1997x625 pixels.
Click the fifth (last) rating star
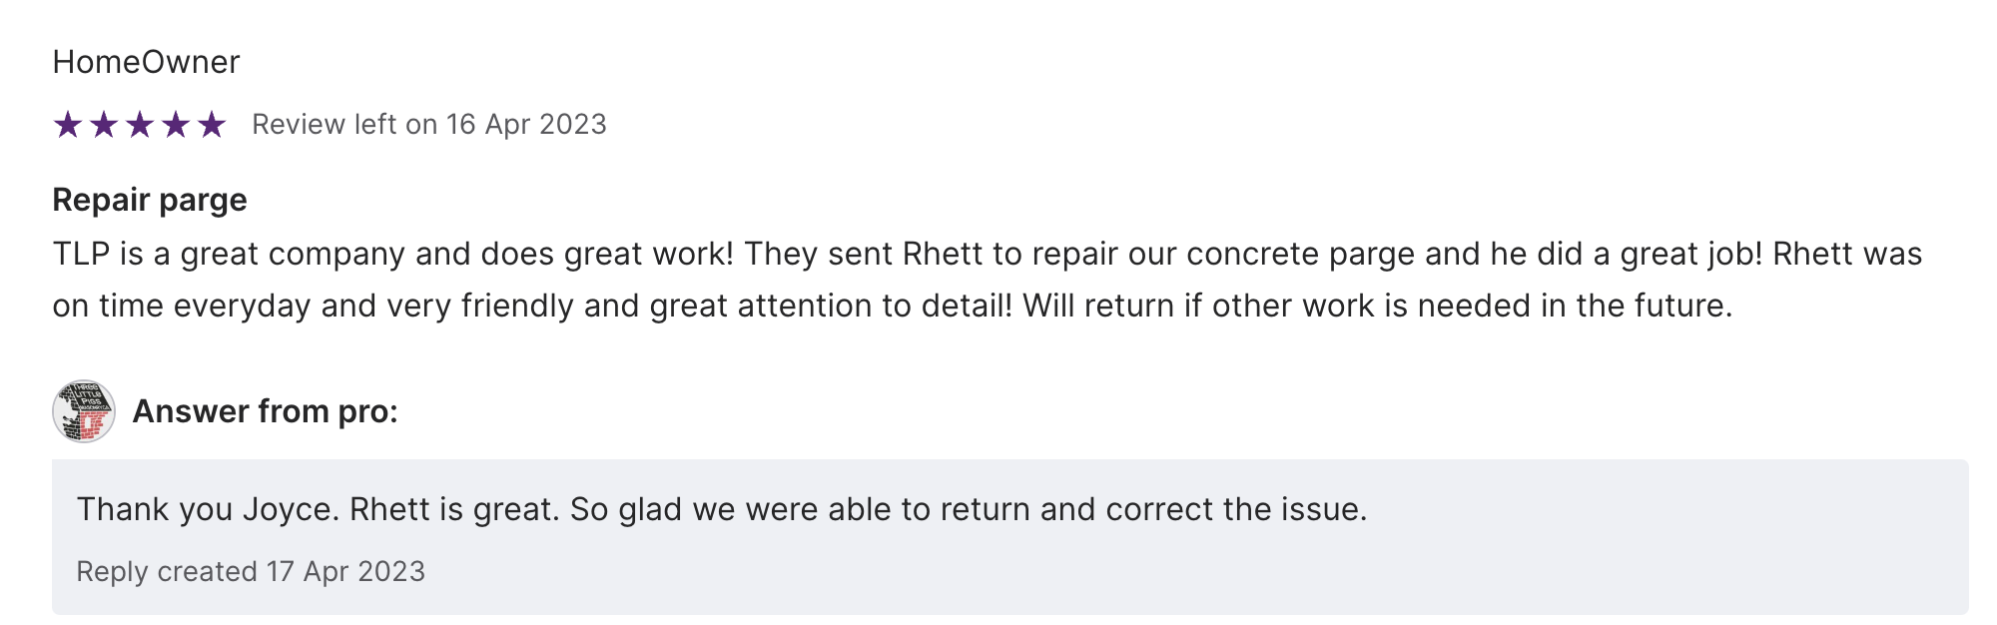[x=212, y=125]
